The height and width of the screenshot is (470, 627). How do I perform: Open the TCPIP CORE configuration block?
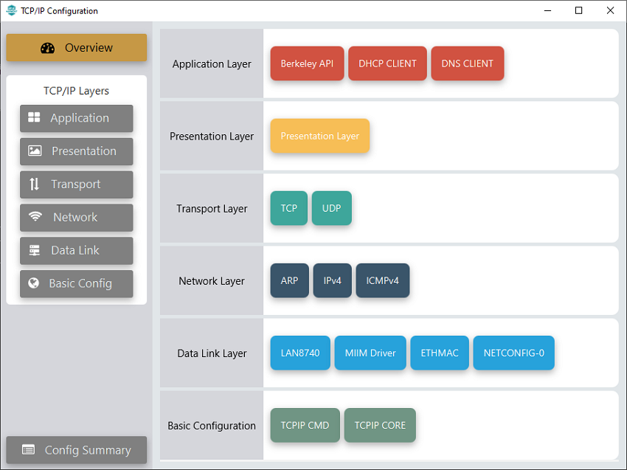click(x=379, y=425)
